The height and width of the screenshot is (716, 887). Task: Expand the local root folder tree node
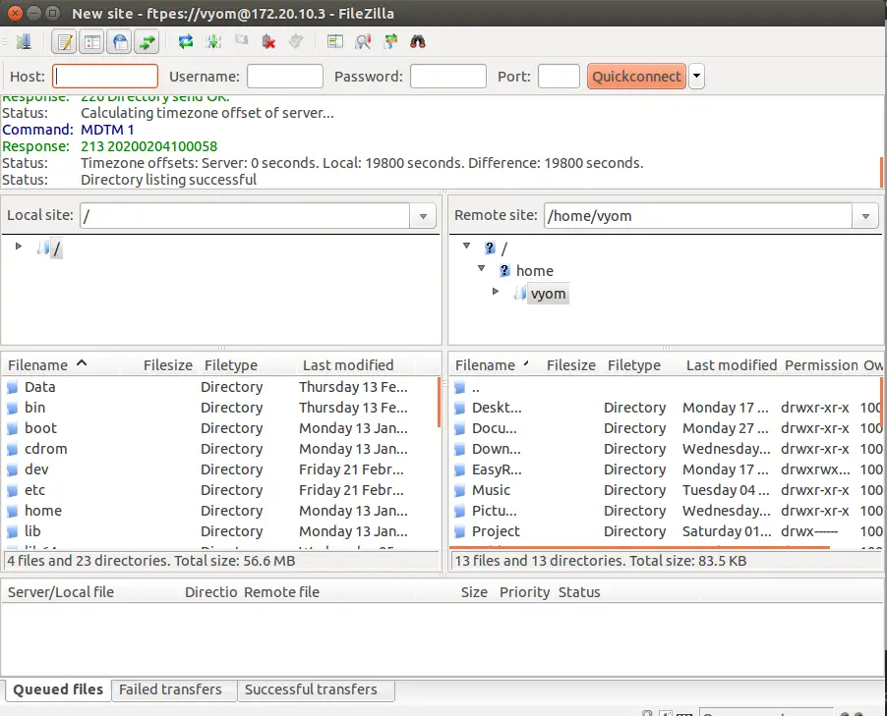(19, 246)
